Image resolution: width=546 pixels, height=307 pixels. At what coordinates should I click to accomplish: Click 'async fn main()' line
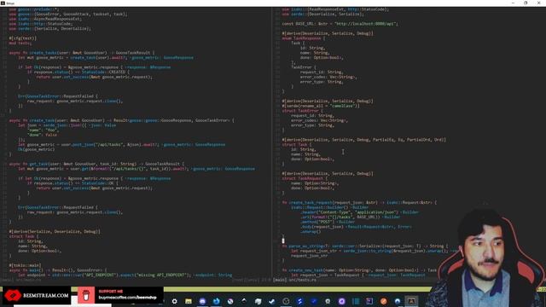pyautogui.click(x=58, y=270)
